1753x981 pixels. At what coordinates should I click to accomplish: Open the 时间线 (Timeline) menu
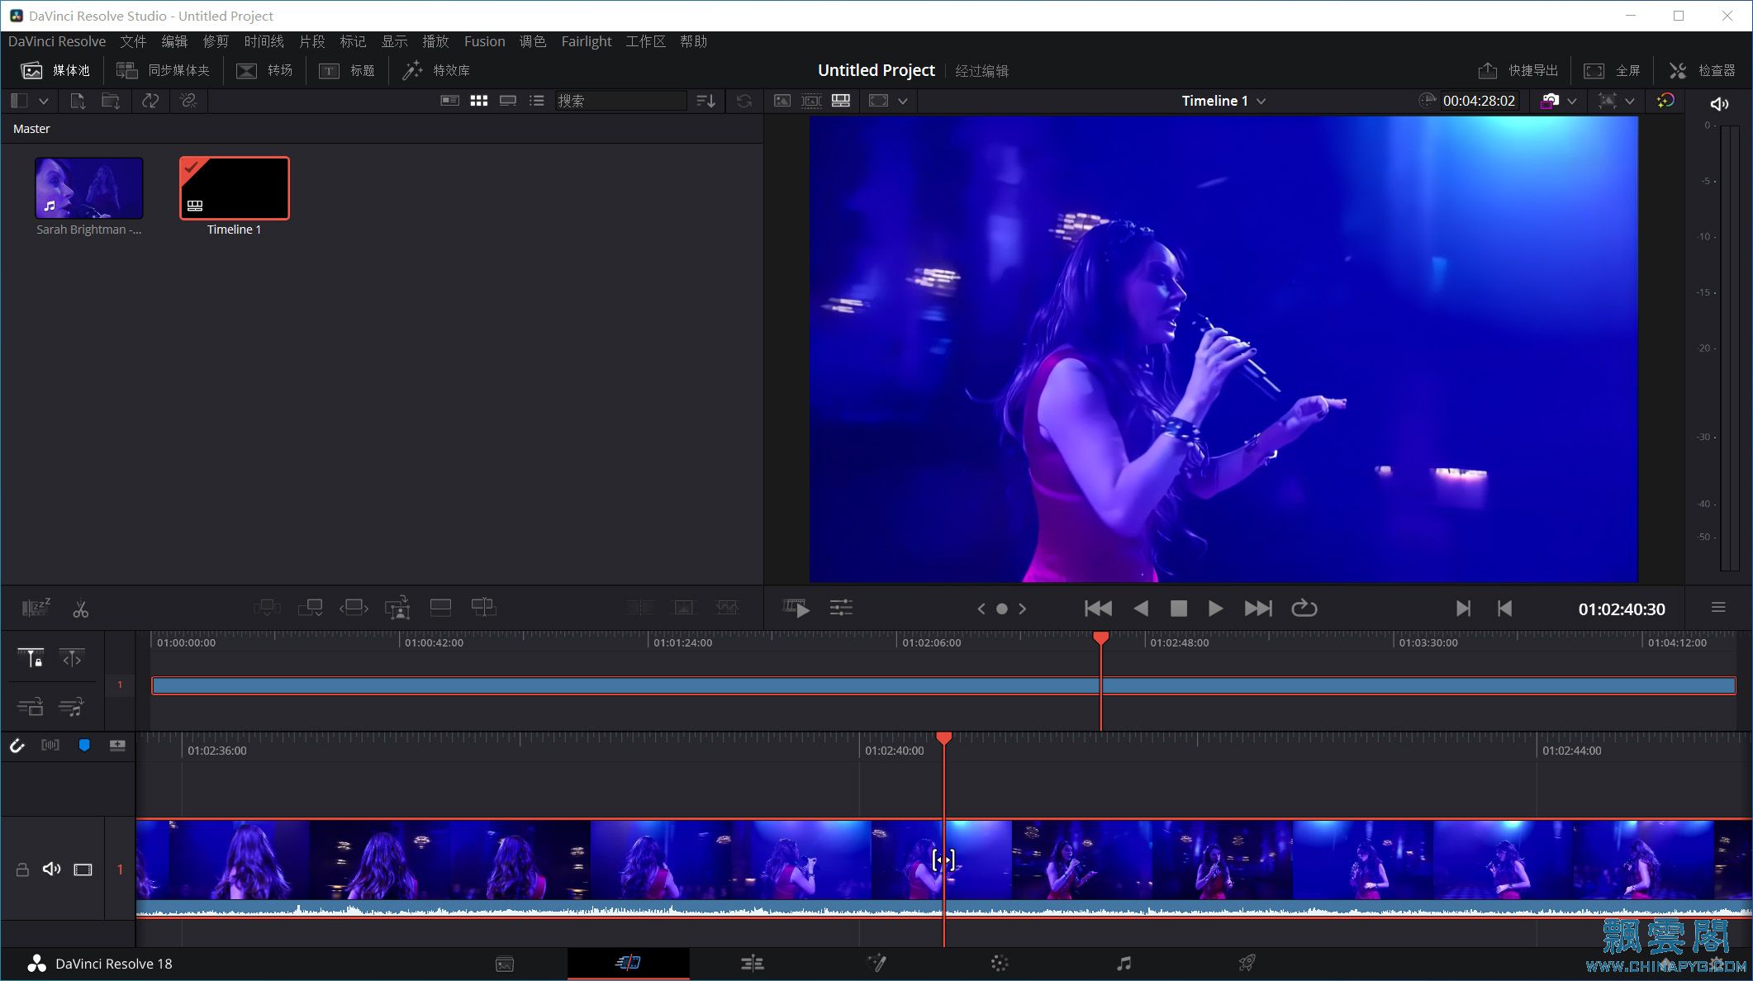pos(264,41)
